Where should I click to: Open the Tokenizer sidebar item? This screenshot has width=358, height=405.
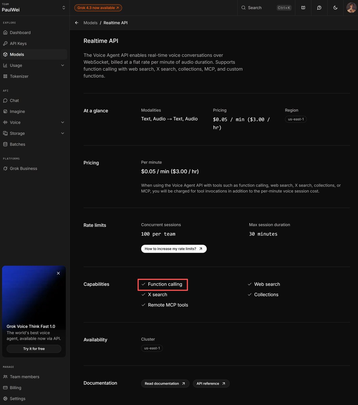[x=34, y=76]
